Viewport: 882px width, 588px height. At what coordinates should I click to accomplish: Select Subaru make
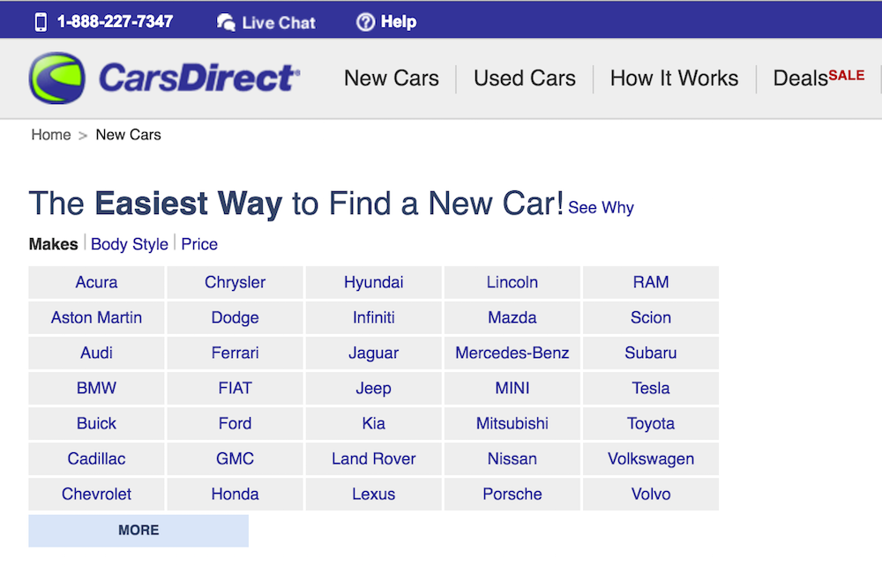(x=651, y=353)
